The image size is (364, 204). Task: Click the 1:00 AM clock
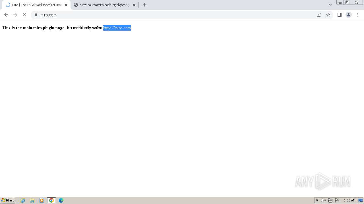(349, 200)
